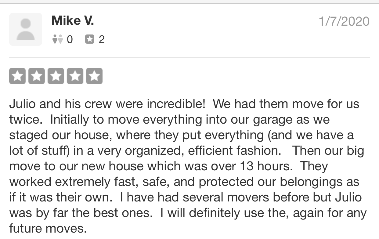
Task: Click the first rating star
Action: click(18, 76)
